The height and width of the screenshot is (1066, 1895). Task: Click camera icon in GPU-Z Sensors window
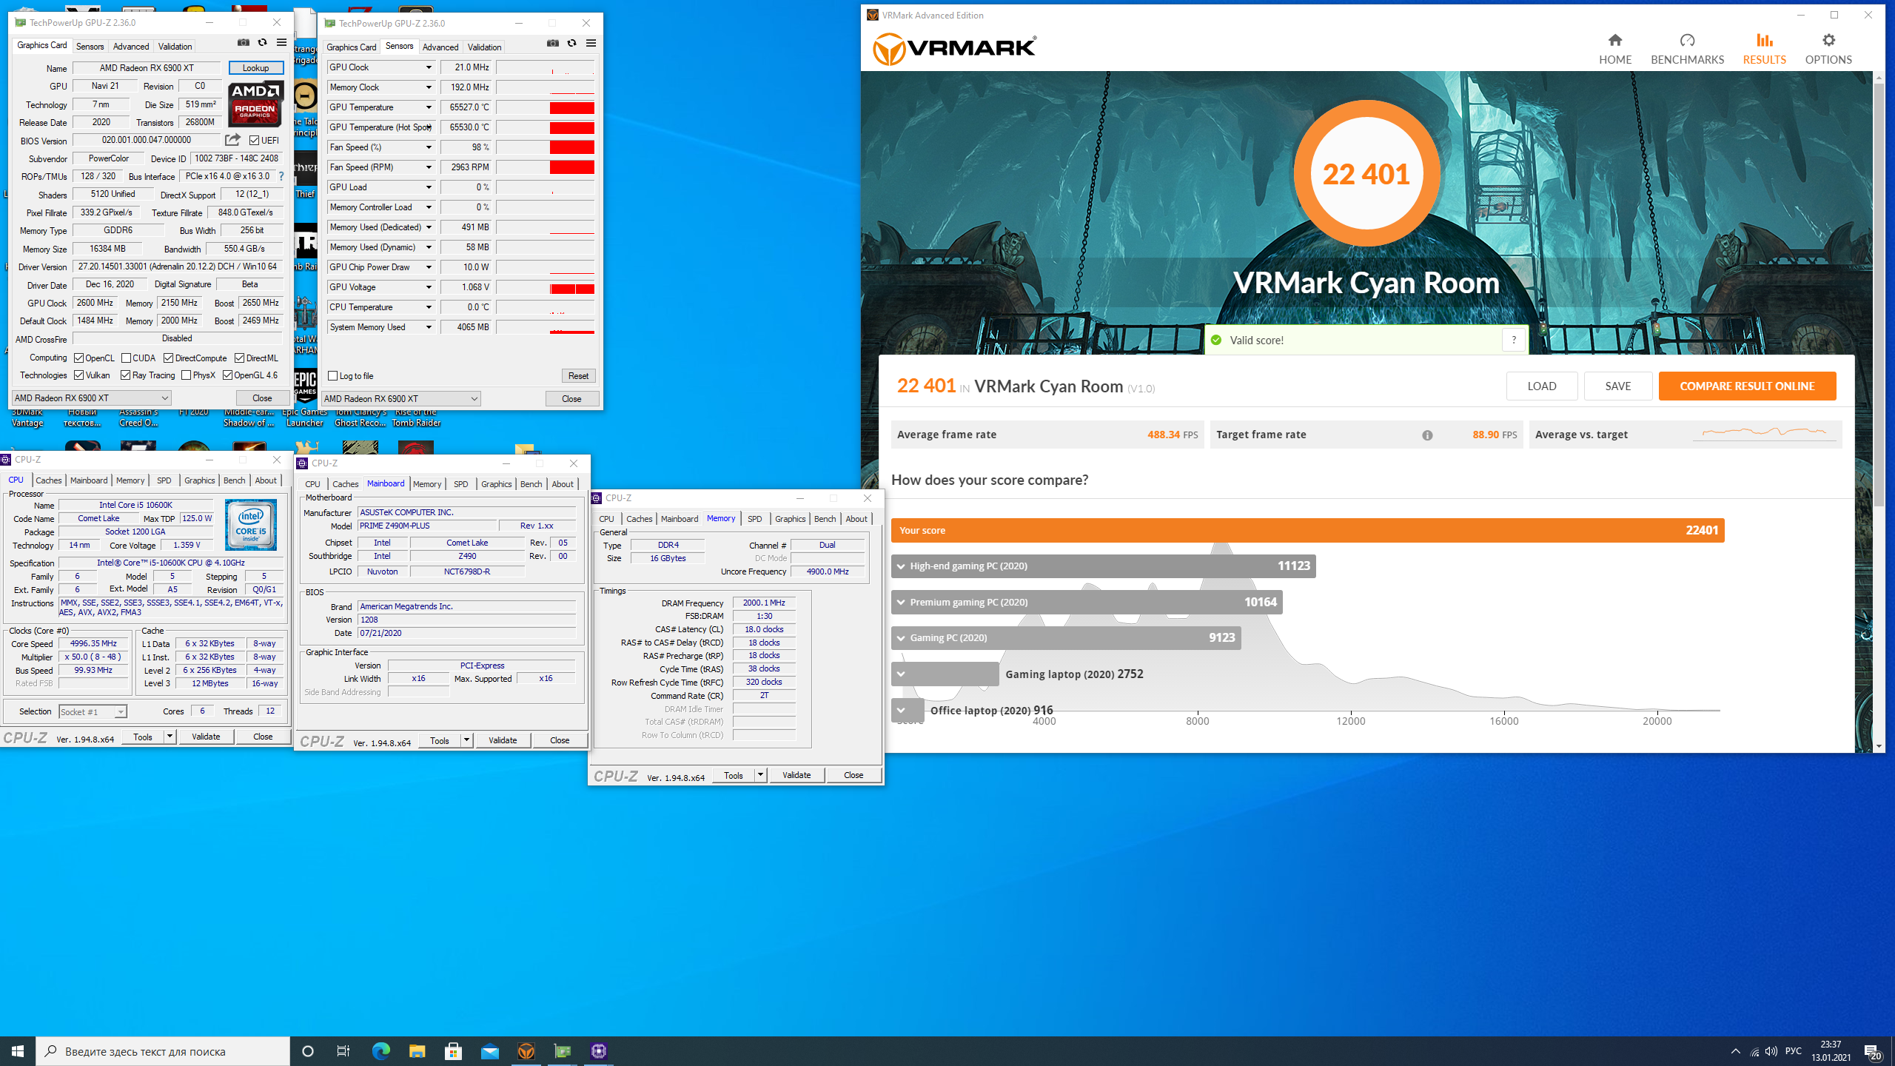tap(552, 44)
